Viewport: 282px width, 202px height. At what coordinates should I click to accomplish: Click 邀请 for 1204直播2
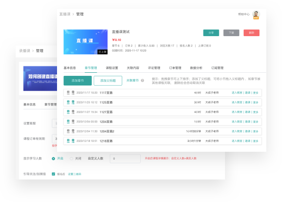pos(247,131)
